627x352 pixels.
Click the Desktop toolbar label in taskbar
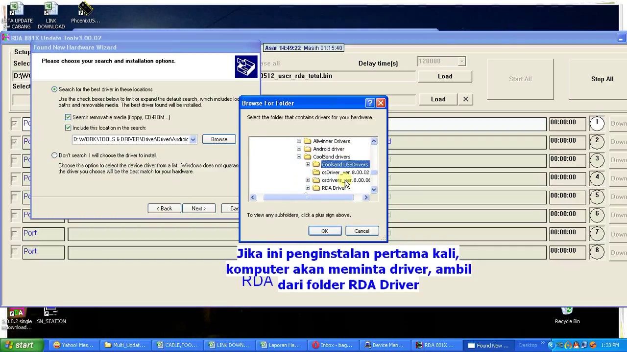[528, 345]
